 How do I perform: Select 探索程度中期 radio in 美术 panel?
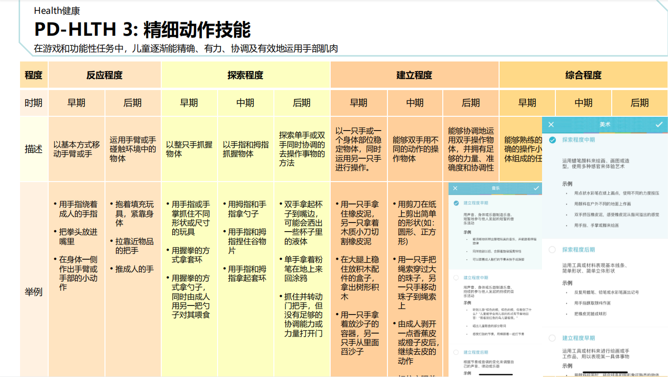[552, 140]
